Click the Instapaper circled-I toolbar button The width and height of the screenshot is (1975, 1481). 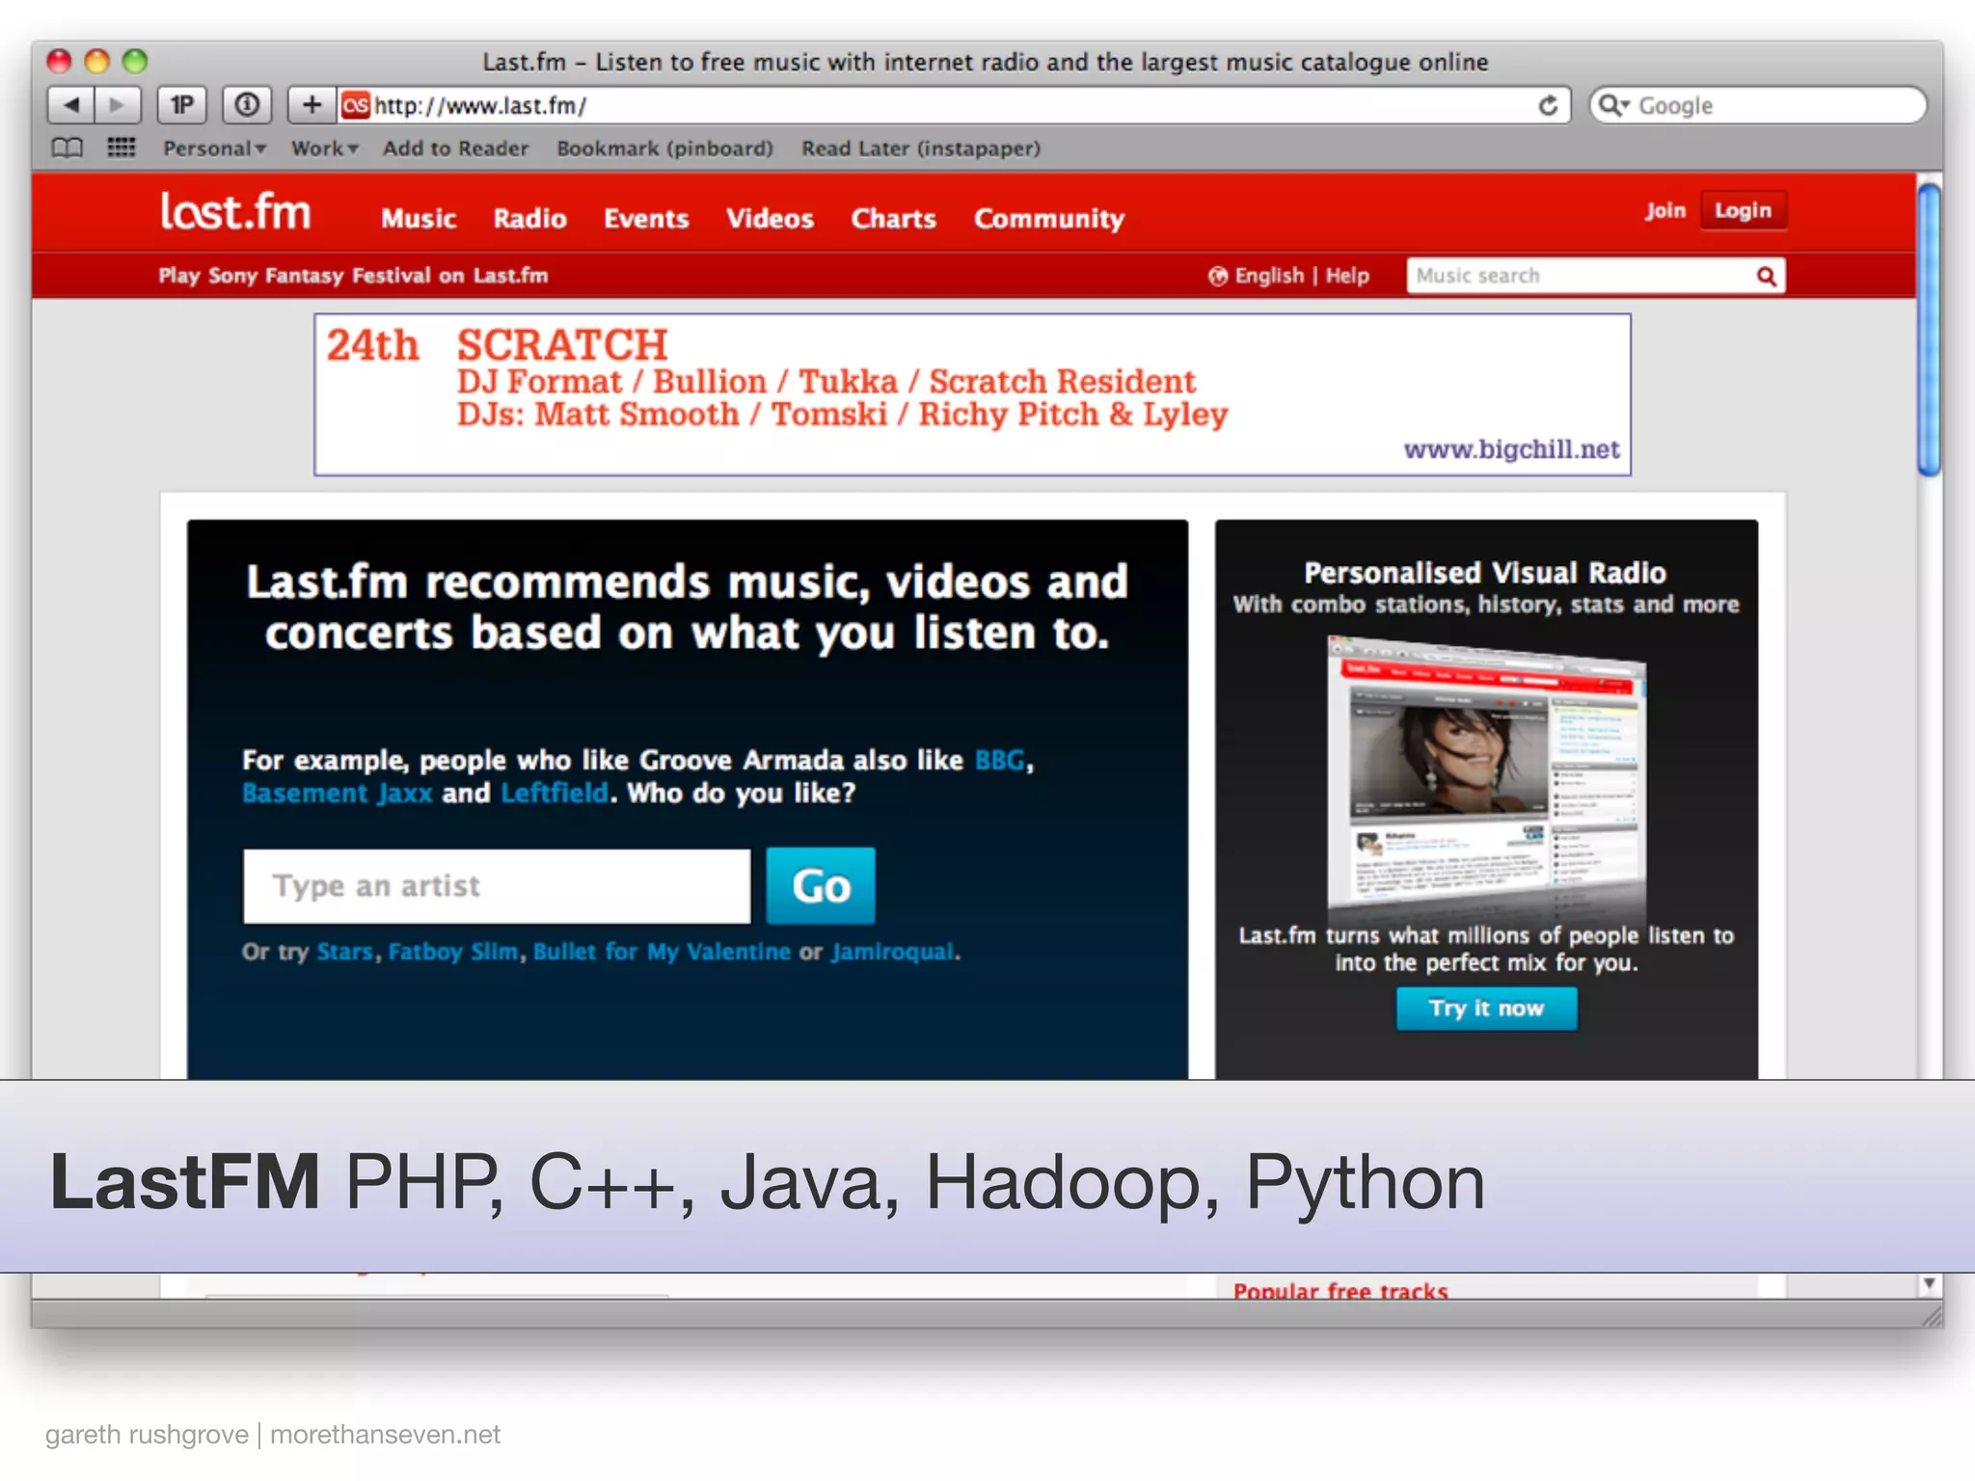247,104
